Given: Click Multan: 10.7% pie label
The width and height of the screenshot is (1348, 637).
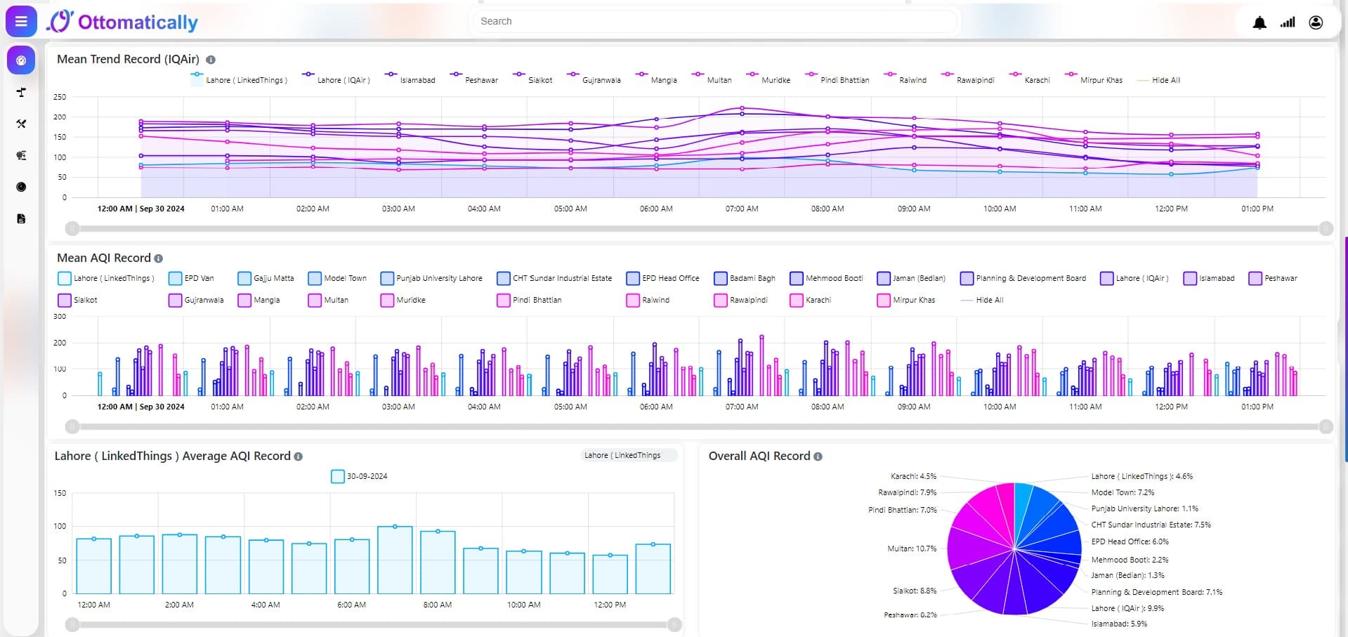Looking at the screenshot, I should tap(912, 549).
